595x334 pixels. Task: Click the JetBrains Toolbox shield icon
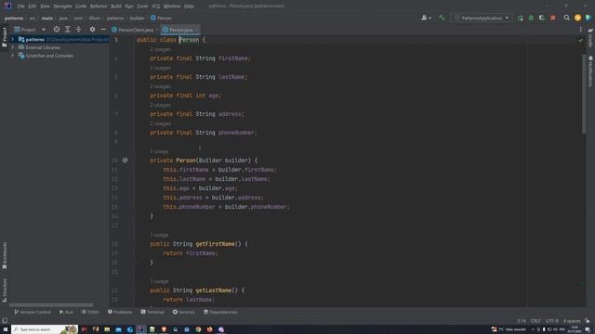coord(588,18)
